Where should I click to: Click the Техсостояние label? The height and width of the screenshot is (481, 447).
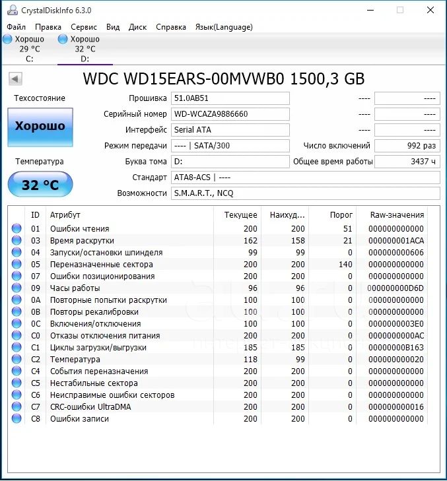[x=40, y=98]
